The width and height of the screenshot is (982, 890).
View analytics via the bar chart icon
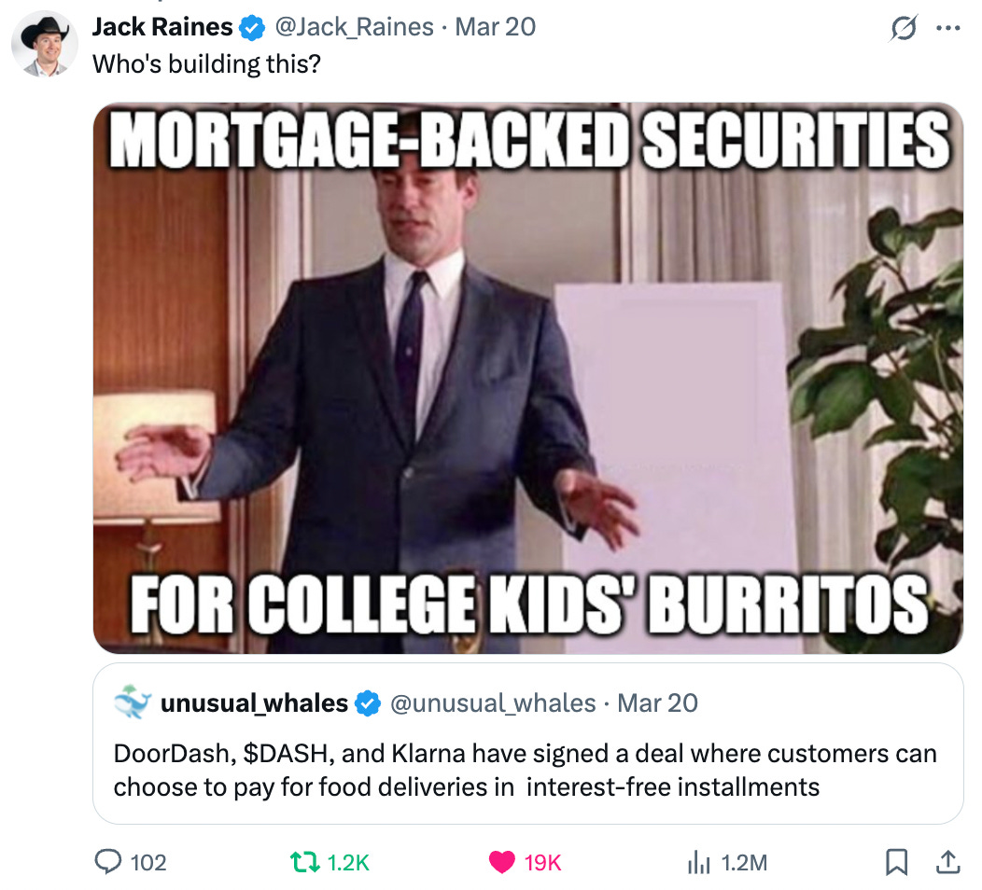click(x=699, y=862)
